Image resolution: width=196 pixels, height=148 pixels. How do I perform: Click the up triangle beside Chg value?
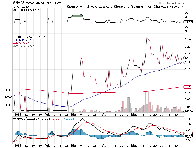(183, 6)
